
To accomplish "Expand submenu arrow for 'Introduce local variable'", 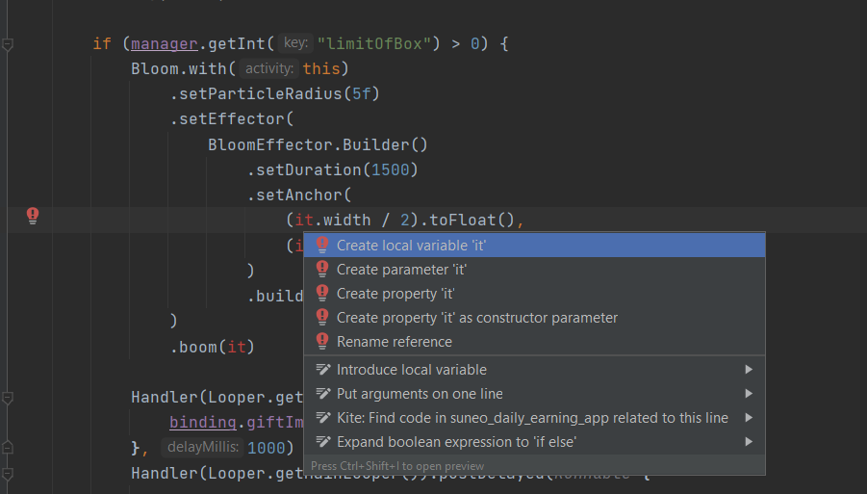I will [x=749, y=370].
